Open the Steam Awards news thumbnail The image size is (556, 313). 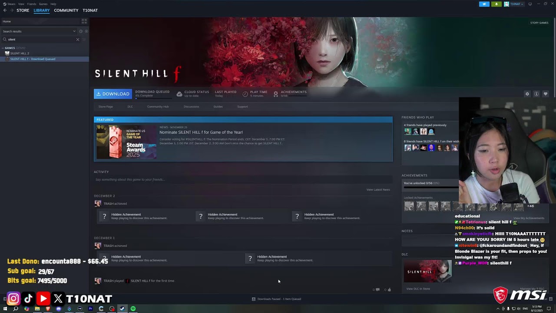point(126,142)
